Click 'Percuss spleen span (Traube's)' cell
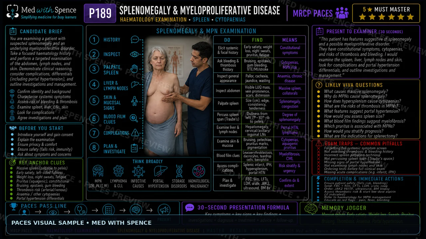Screen dimensions: 426x239 [228, 117]
